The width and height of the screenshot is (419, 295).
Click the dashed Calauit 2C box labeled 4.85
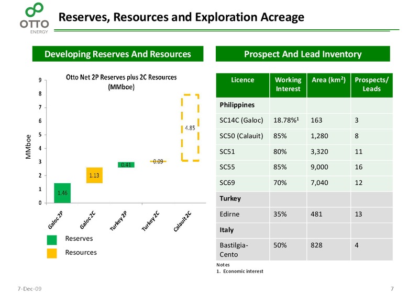pyautogui.click(x=190, y=127)
